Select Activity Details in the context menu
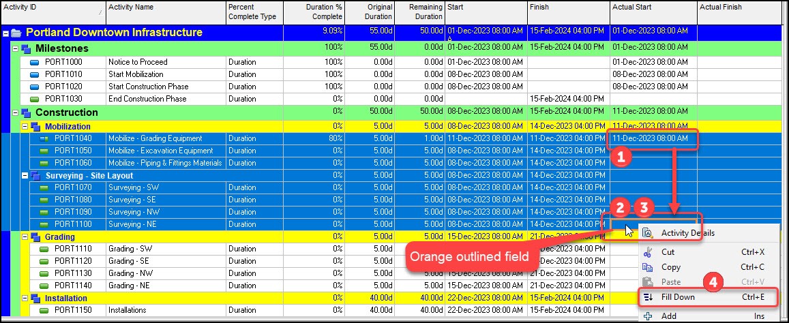Screen dimensions: 789x323 click(687, 233)
